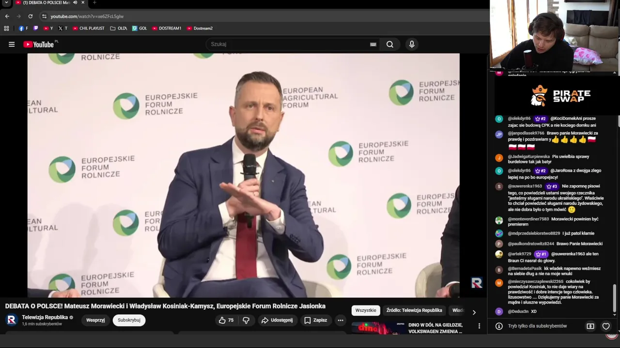Open @paulkondratowitz8244 chat author name
Screen dimensions: 620x348
[531, 244]
